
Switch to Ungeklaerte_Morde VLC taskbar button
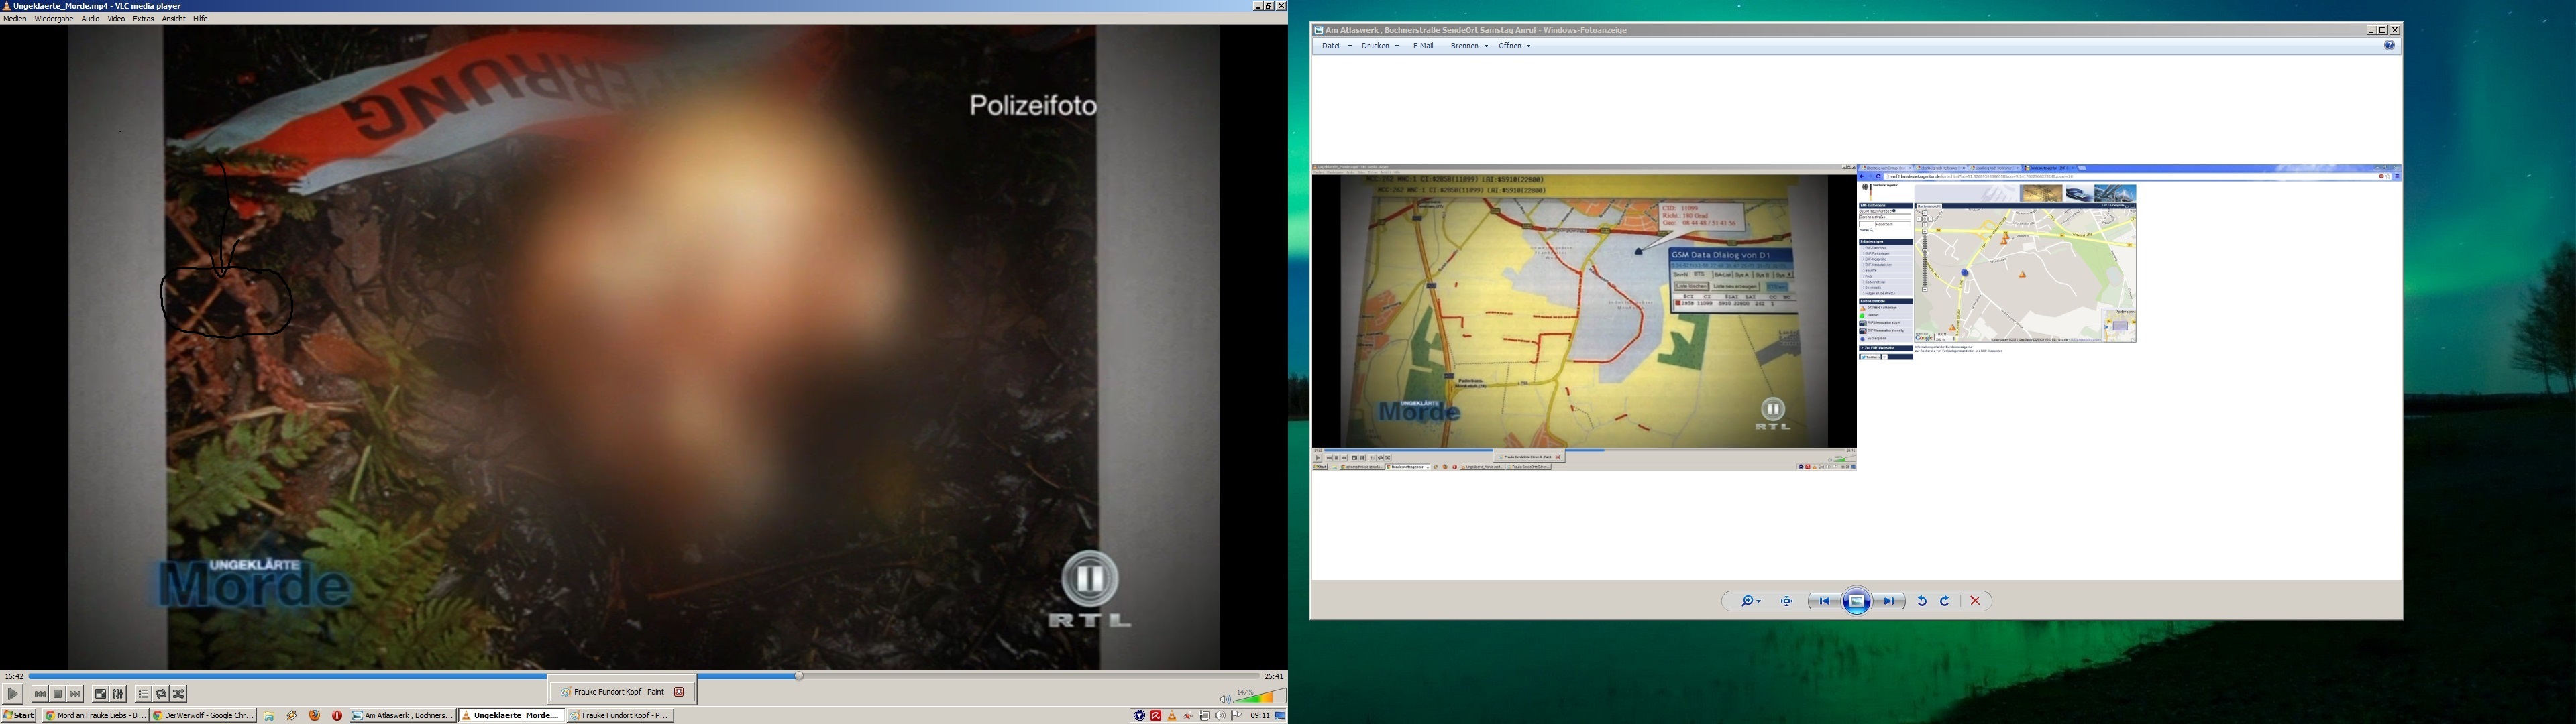click(511, 715)
